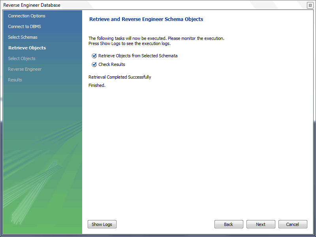Image resolution: width=316 pixels, height=237 pixels.
Task: Switch to the Select Schemas step
Action: click(x=23, y=37)
